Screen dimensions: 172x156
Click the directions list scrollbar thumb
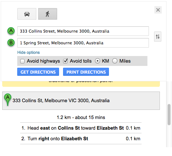click(169, 115)
